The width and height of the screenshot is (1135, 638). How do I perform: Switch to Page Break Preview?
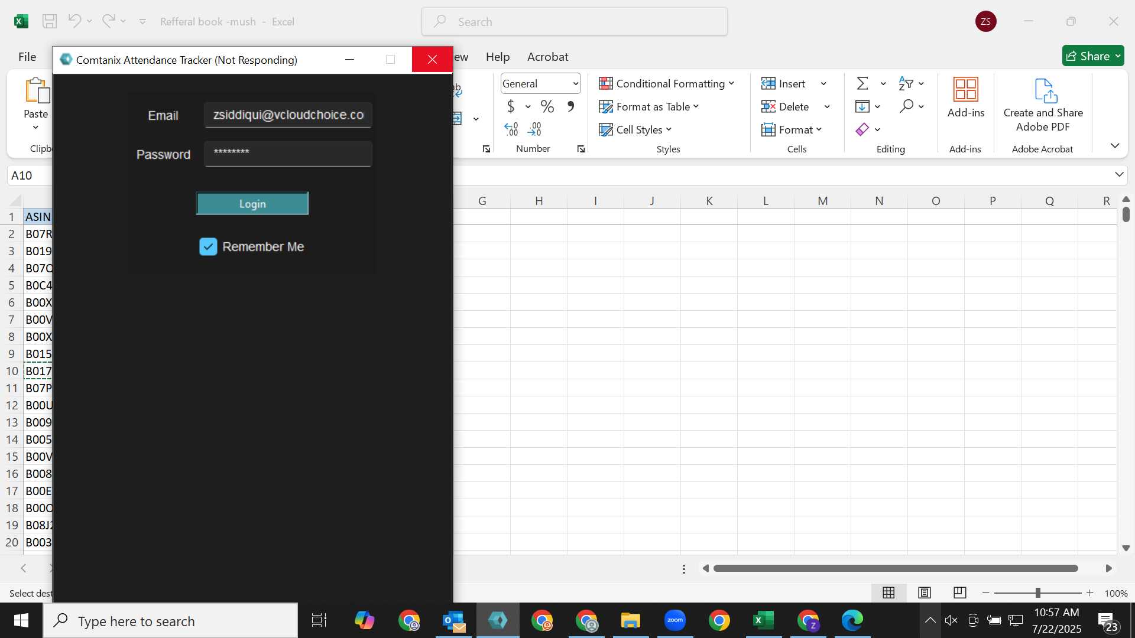point(960,593)
